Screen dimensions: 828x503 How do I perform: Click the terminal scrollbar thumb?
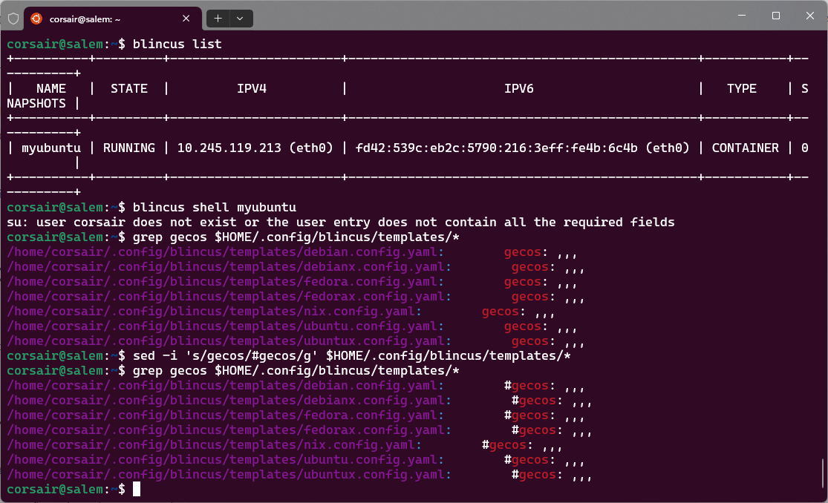[821, 473]
